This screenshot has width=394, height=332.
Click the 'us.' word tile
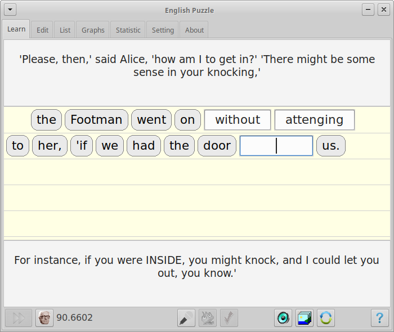(x=331, y=146)
